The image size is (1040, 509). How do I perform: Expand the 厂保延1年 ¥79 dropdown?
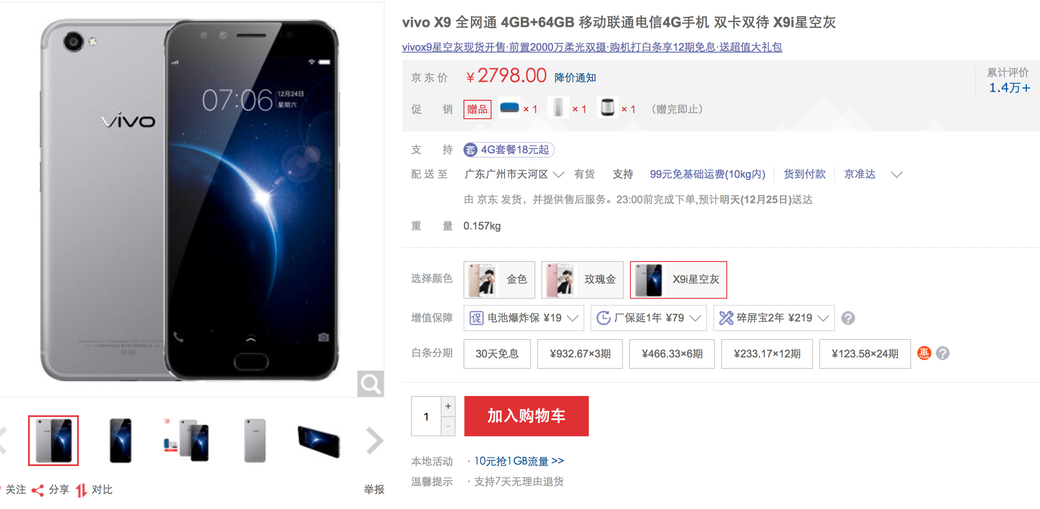click(x=649, y=318)
